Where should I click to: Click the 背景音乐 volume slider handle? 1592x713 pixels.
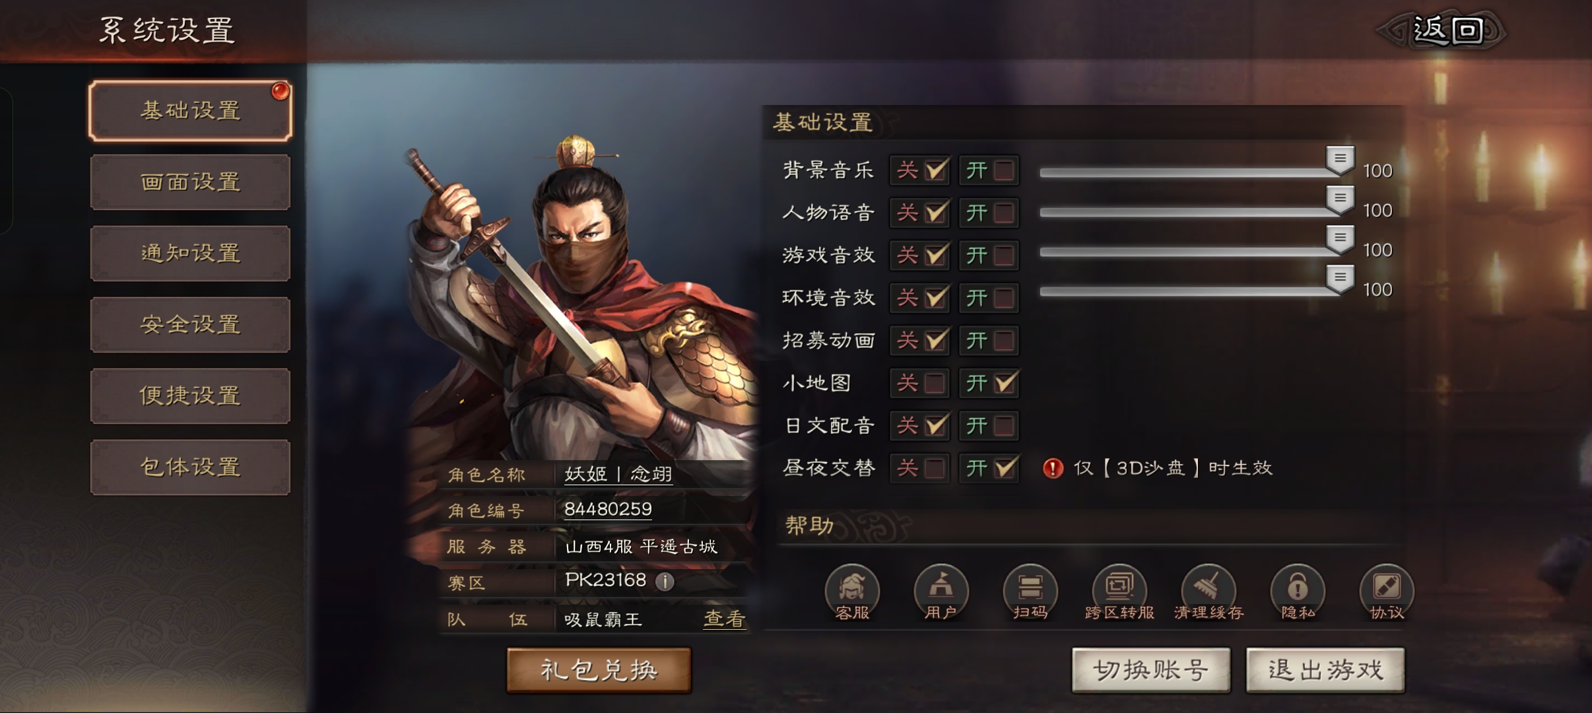coord(1340,160)
